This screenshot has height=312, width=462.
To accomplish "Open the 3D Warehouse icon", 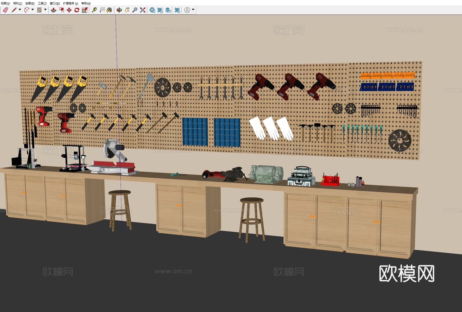I will [152, 10].
